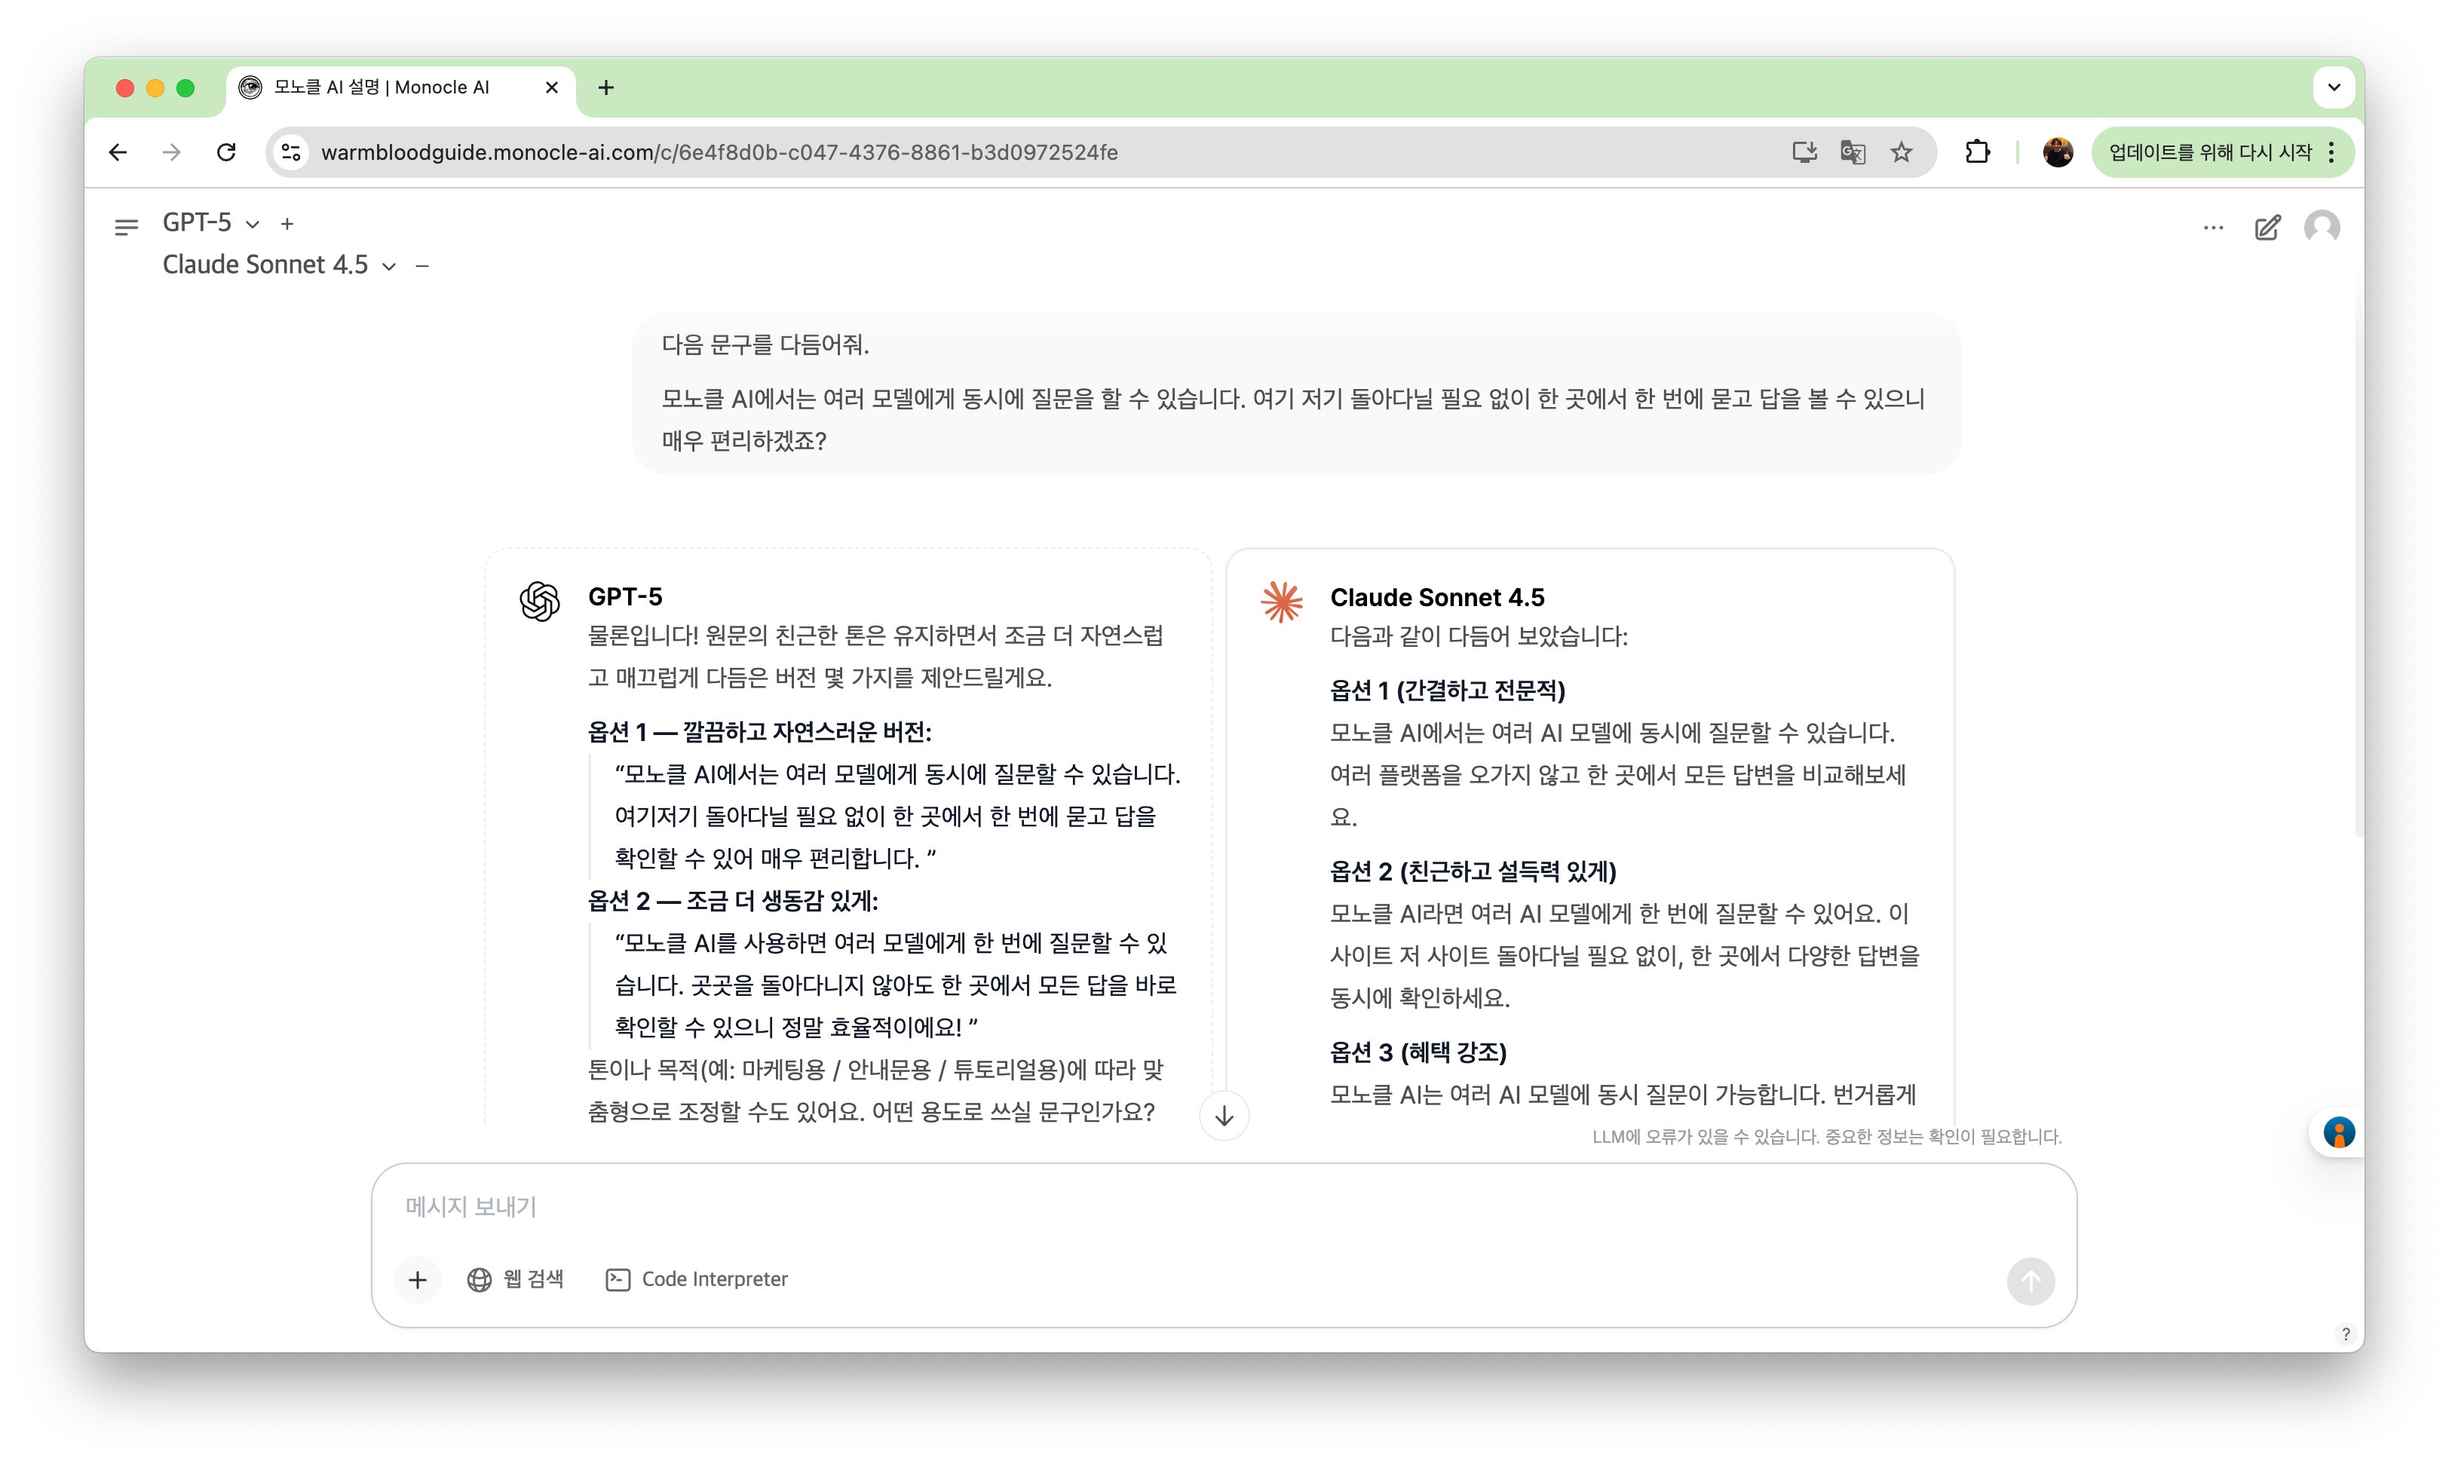Expand the browser window chevron menu
The height and width of the screenshot is (1464, 2449).
(x=2334, y=87)
